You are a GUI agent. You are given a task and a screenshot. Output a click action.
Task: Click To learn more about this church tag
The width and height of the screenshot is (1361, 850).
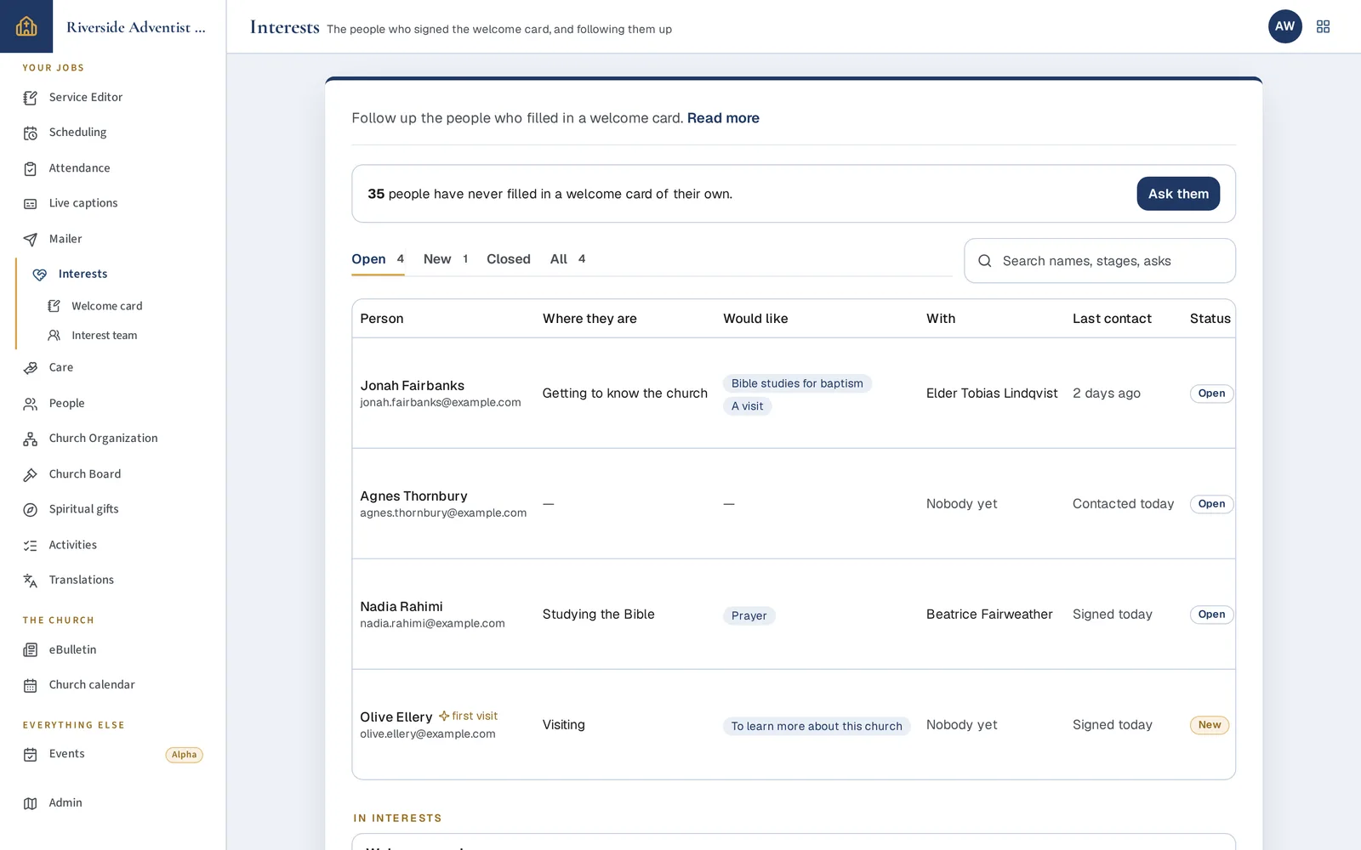pos(817,726)
